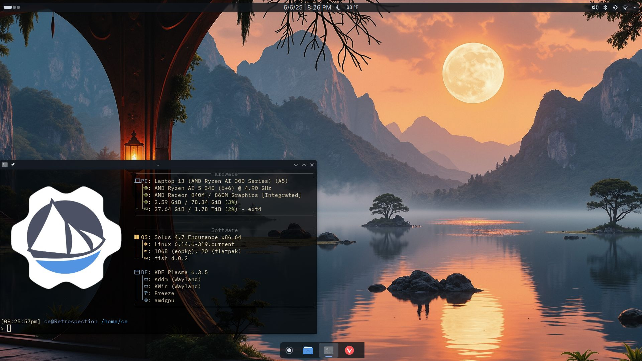Toggle the pin icon on terminal titlebar
This screenshot has height=361, width=642.
coord(13,165)
